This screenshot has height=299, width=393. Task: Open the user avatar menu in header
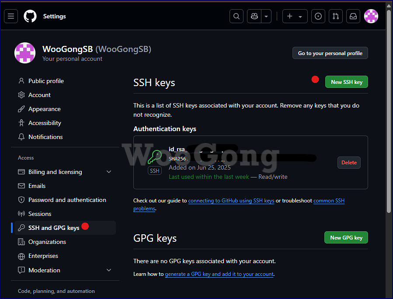[371, 16]
